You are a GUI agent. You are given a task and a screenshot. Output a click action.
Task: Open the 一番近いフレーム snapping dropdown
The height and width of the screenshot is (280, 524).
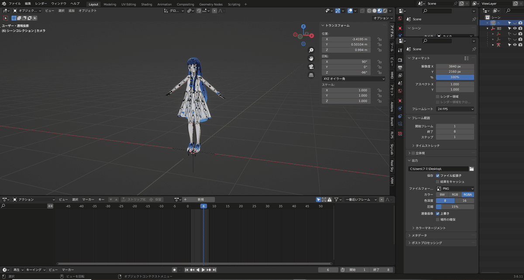tap(361, 200)
